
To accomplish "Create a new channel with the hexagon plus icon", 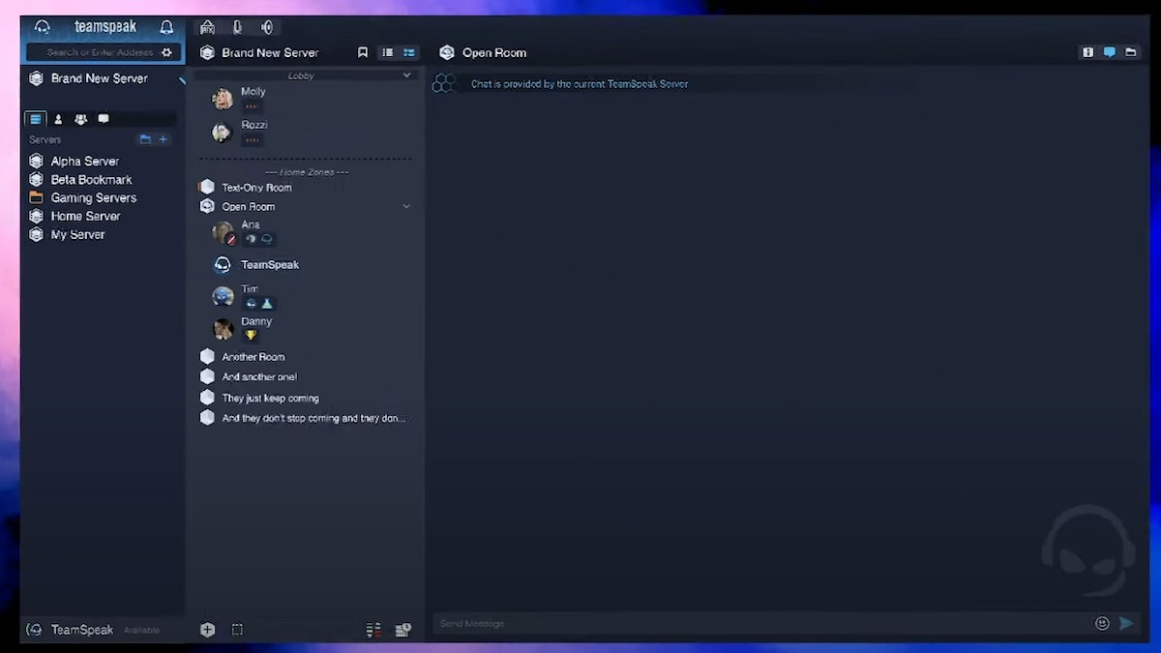I will (207, 630).
